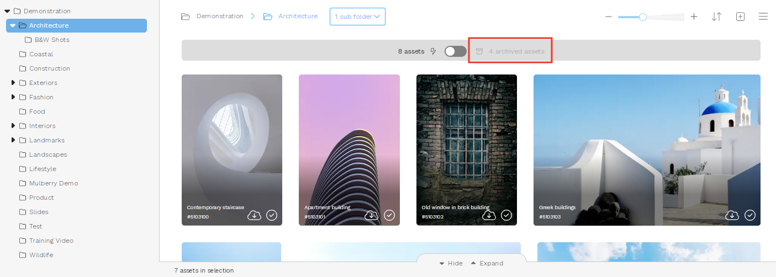Screen dimensions: 776x277
Task: Open the sort order icon
Action: point(717,17)
